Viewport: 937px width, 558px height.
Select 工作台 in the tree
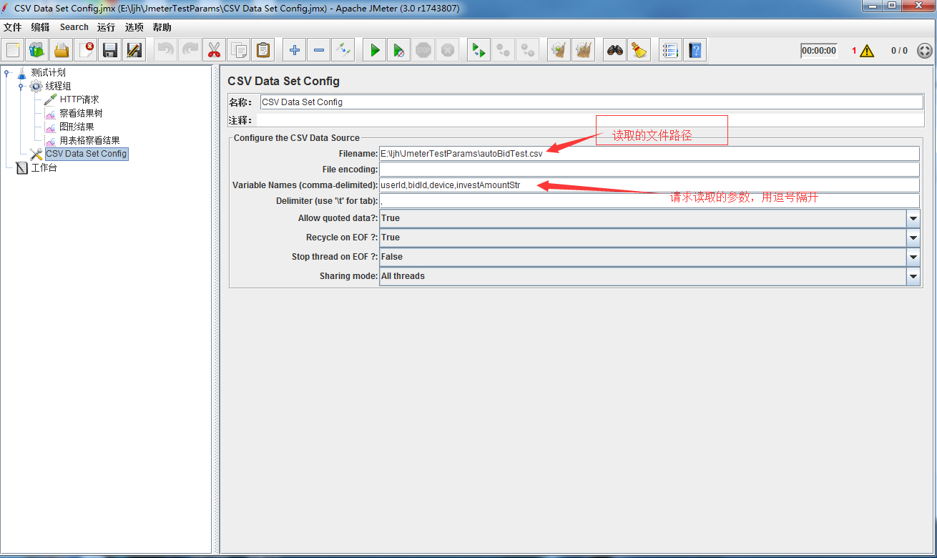[44, 167]
